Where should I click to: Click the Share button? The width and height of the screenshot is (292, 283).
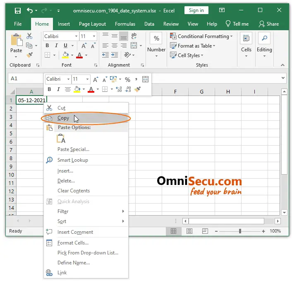click(269, 24)
